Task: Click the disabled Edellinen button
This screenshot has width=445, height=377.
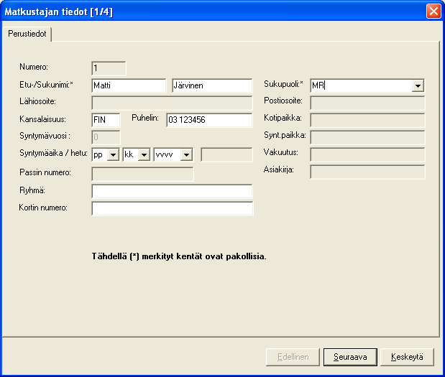Action: tap(293, 357)
